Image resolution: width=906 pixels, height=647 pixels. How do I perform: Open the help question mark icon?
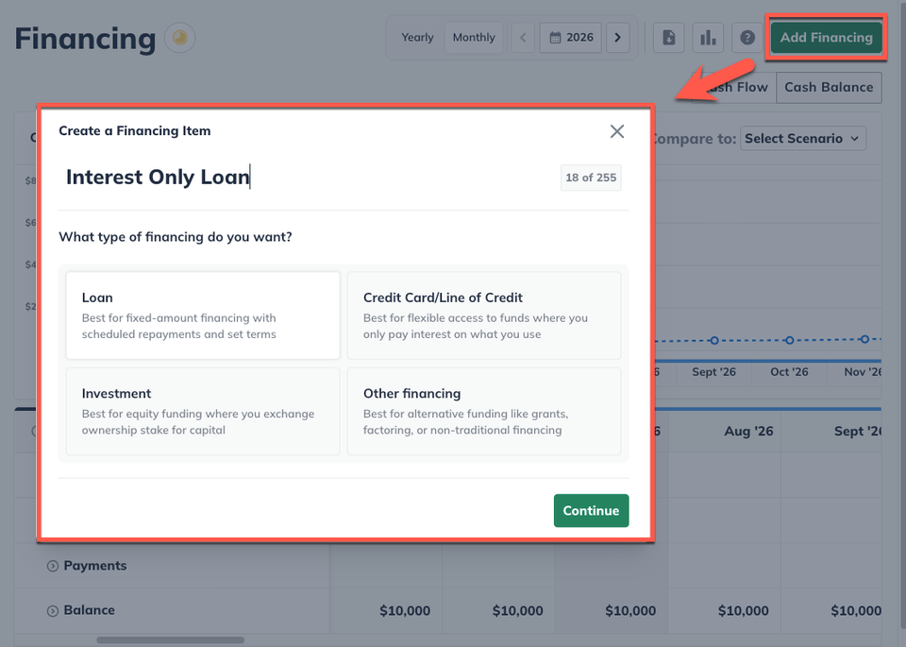tap(747, 38)
